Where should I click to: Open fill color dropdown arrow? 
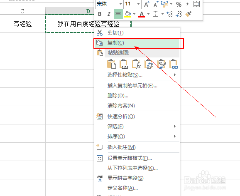pyautogui.click(x=134, y=14)
